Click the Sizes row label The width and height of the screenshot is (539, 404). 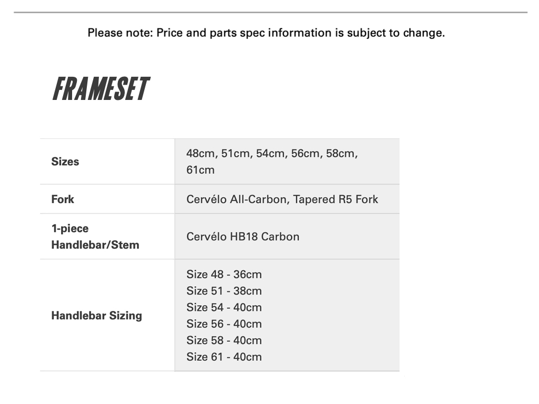point(65,161)
